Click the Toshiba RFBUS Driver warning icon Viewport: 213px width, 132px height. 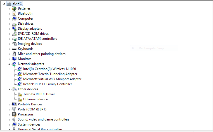pyautogui.click(x=20, y=94)
